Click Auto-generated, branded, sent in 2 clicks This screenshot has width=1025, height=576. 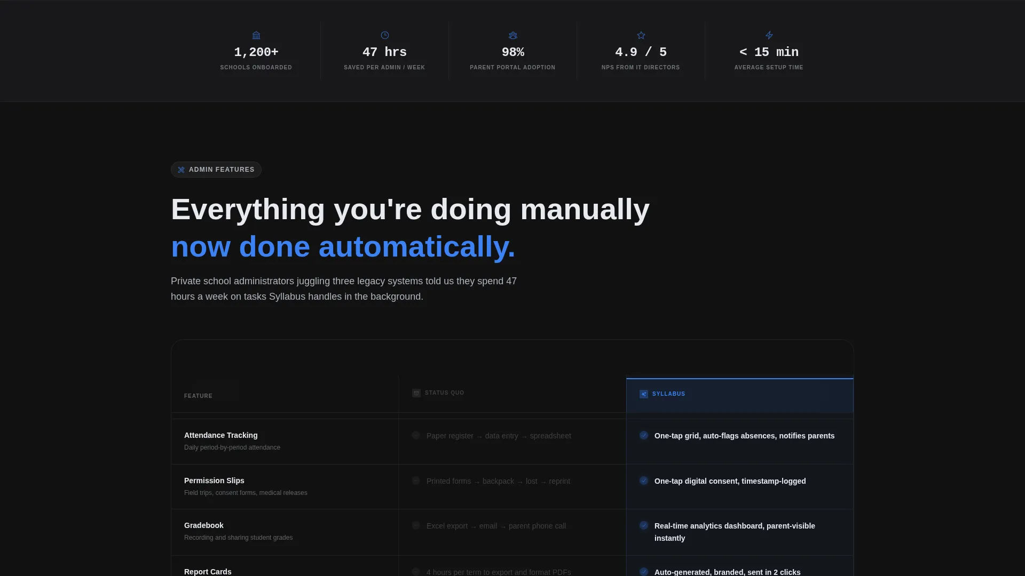click(x=727, y=572)
